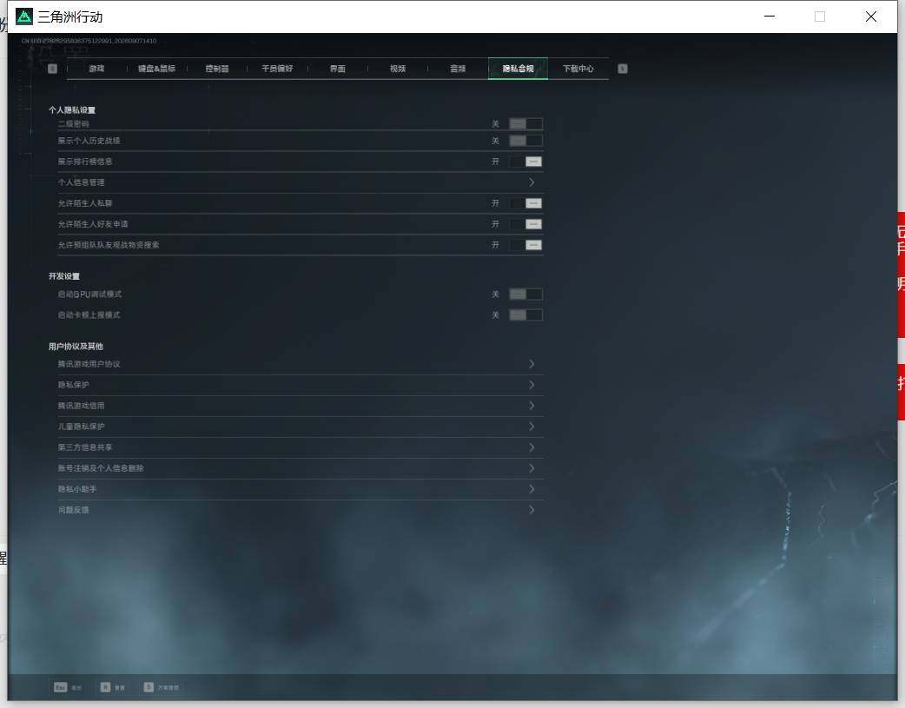The width and height of the screenshot is (905, 708).
Task: Click the 个人信息管理 row label
Action: [x=81, y=182]
